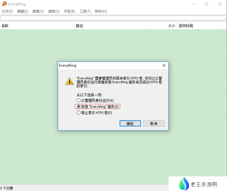Close the Everything main window

pos(220,4)
